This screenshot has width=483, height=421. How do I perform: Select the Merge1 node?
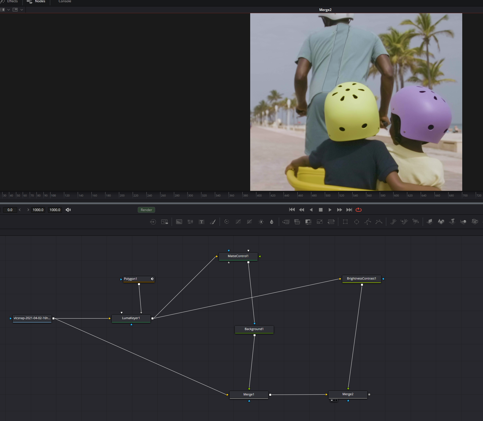pos(249,394)
